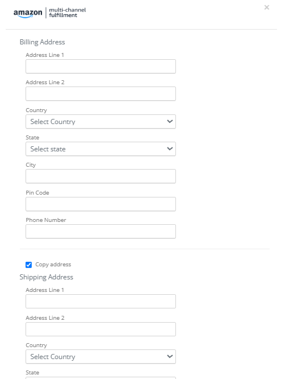
Task: Uncheck the Copy address checkbox
Action: tap(28, 265)
